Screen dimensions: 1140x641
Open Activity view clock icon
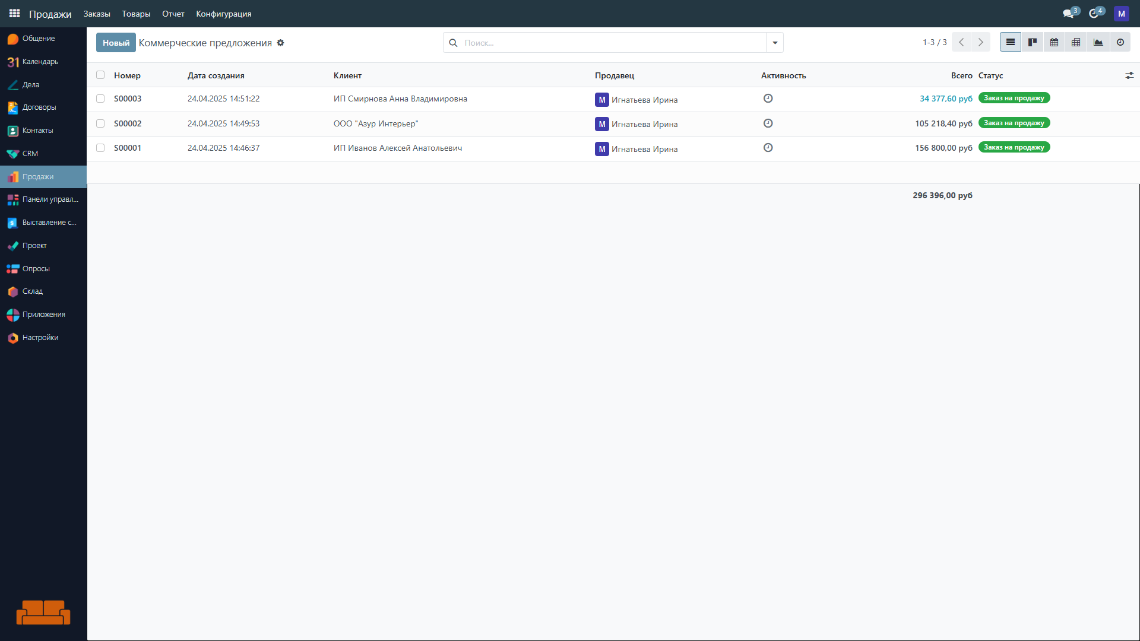click(x=1120, y=42)
